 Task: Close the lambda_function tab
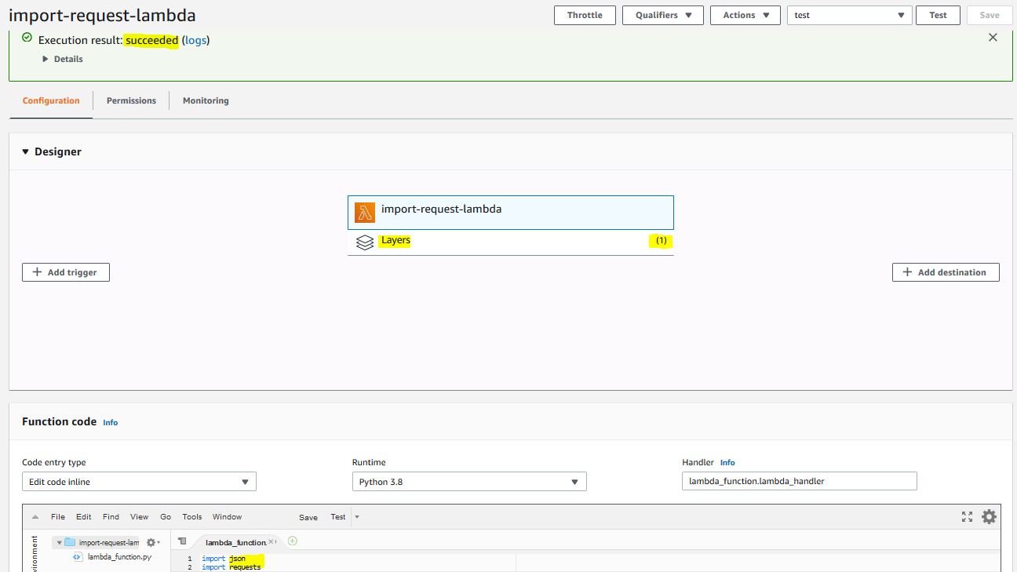pos(272,541)
